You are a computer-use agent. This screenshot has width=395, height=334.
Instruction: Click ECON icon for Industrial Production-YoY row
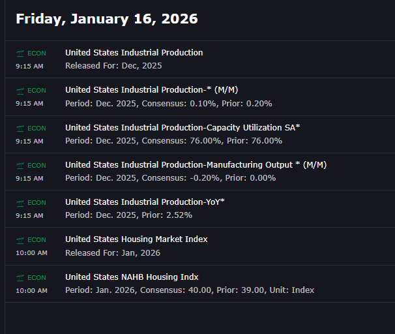pos(20,203)
